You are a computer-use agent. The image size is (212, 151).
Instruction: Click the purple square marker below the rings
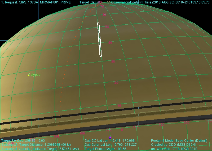coord(110,137)
